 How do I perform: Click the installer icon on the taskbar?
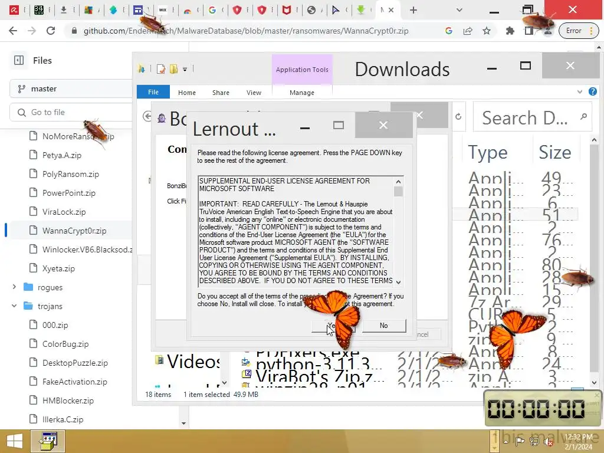[x=48, y=441]
